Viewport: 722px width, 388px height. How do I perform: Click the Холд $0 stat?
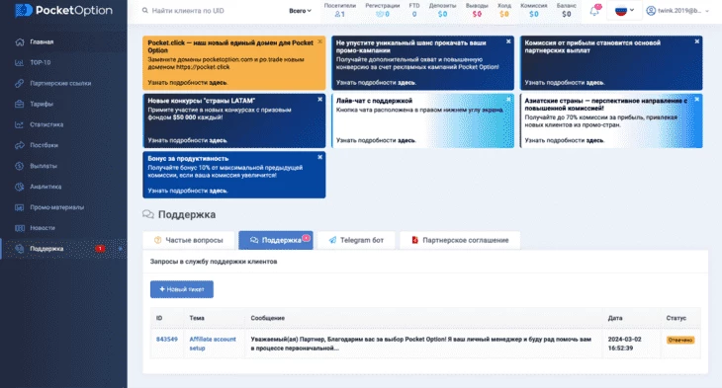[504, 10]
